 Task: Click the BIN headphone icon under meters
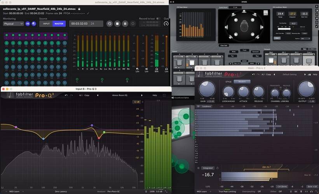(x=157, y=69)
